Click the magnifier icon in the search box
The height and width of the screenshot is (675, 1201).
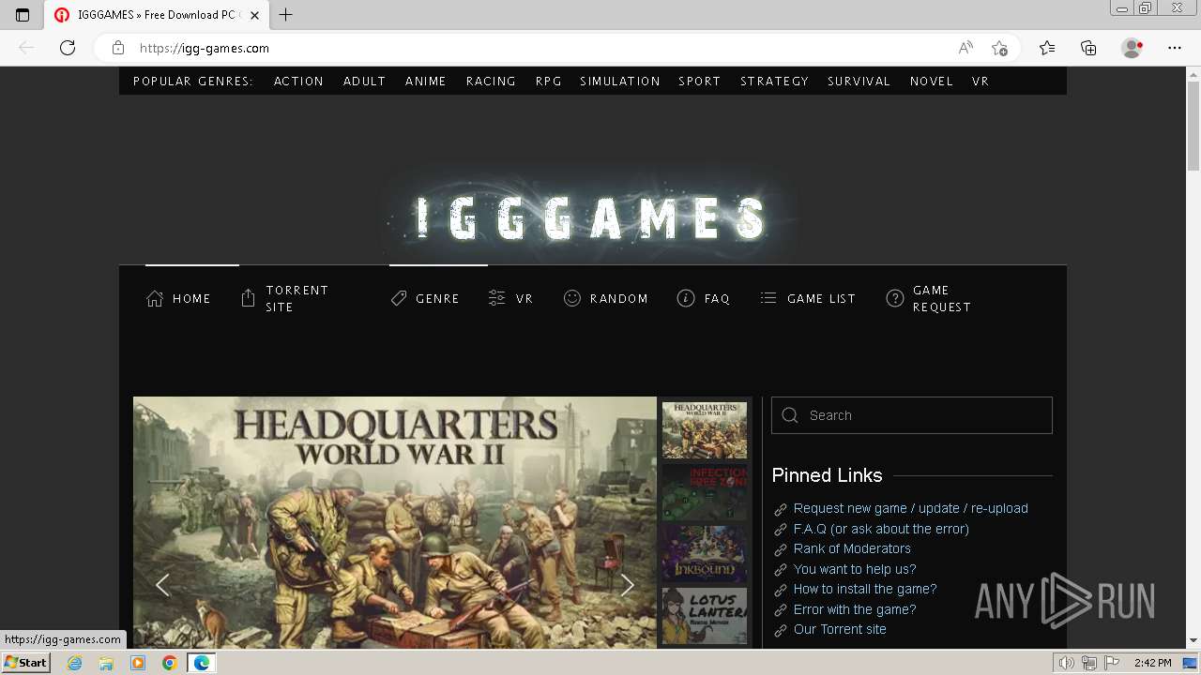[790, 415]
